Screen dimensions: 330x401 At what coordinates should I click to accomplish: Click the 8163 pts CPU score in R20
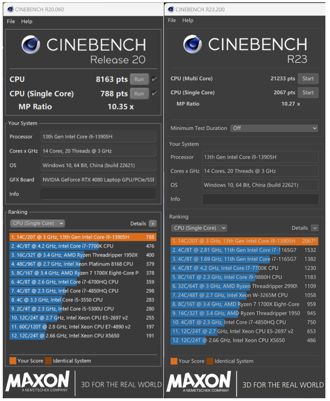click(x=112, y=79)
